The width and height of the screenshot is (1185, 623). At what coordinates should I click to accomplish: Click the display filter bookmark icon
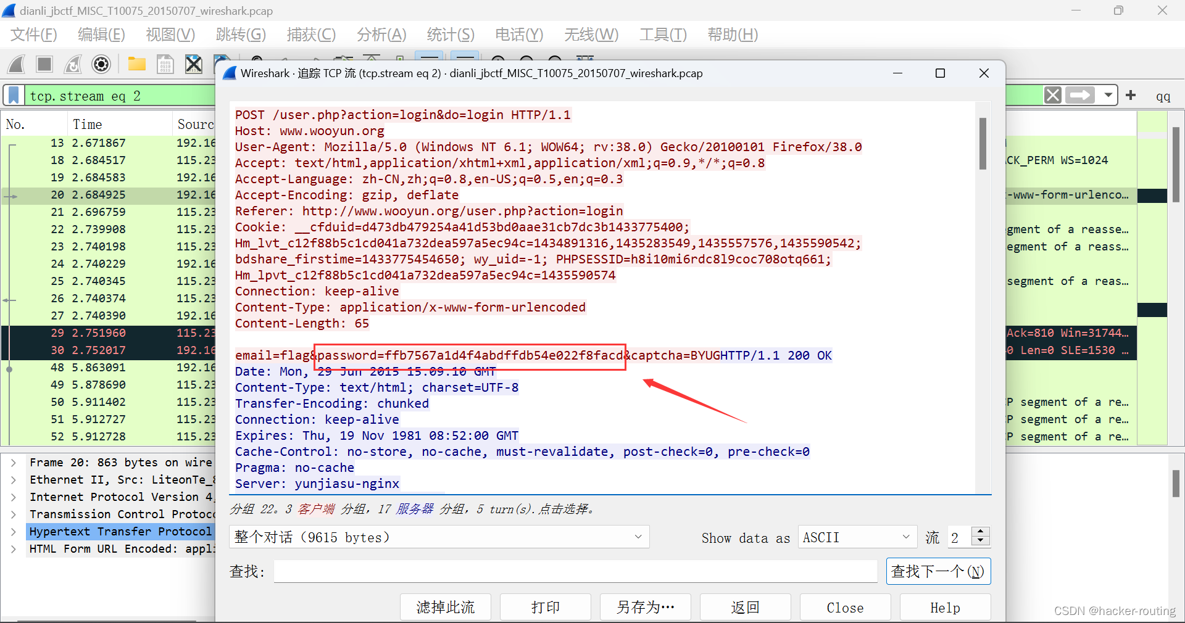point(14,96)
